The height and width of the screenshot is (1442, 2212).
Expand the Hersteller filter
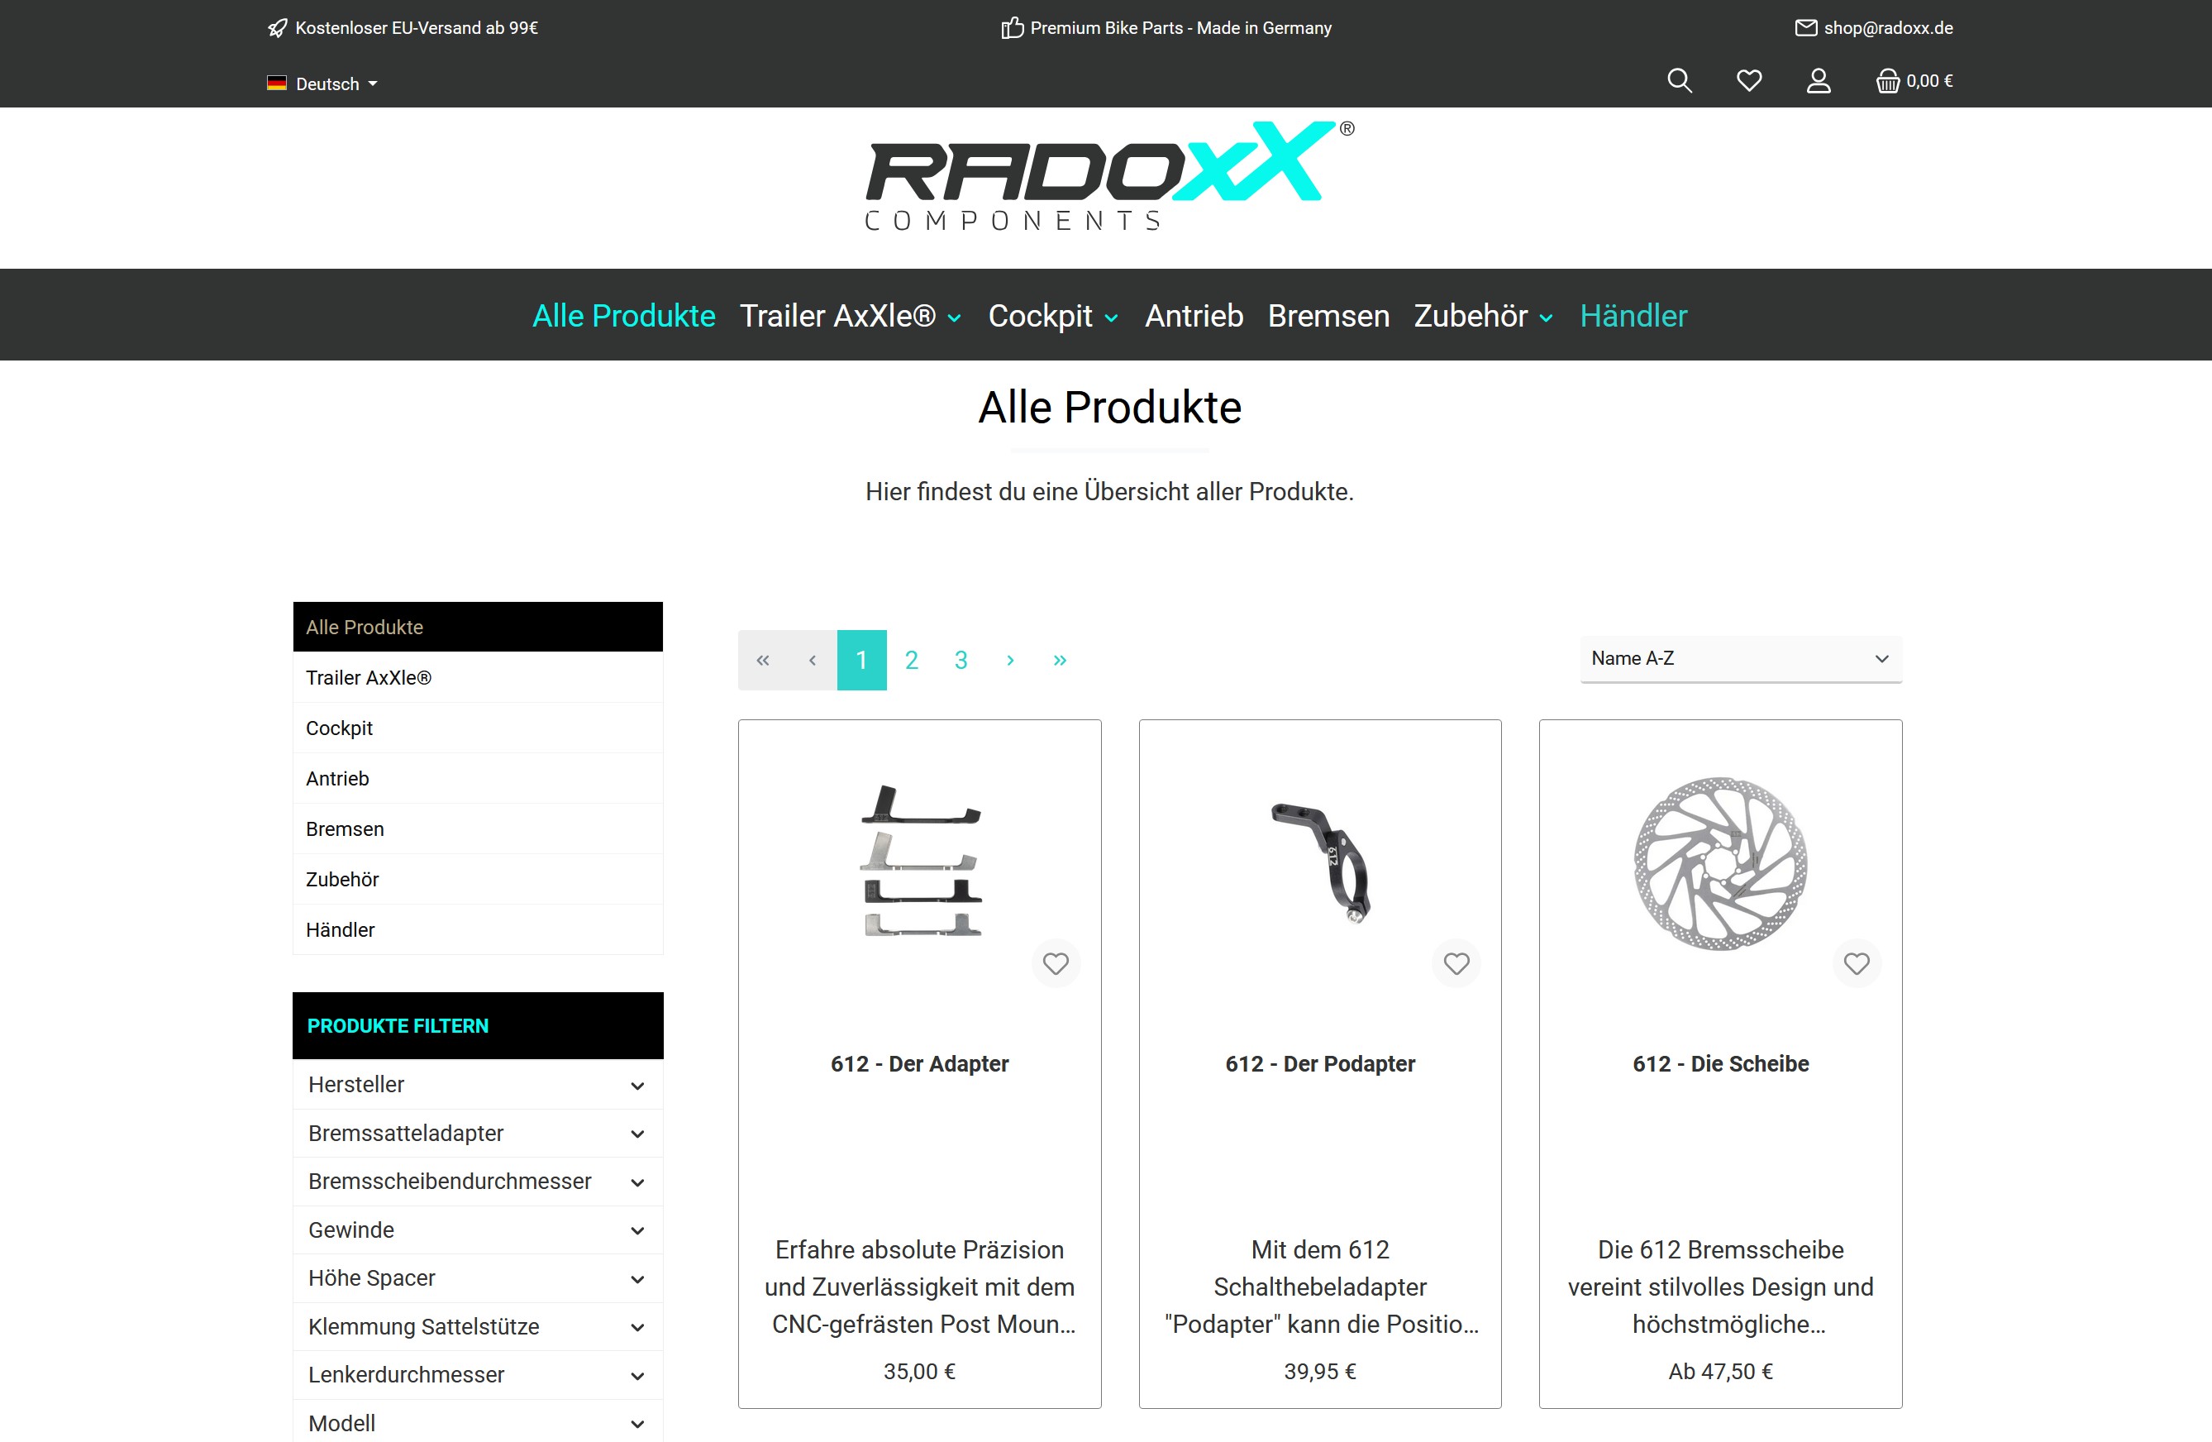tap(477, 1084)
